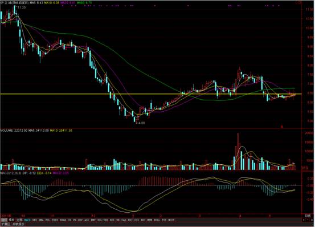Choose the CCI indicator tab

tap(136, 220)
